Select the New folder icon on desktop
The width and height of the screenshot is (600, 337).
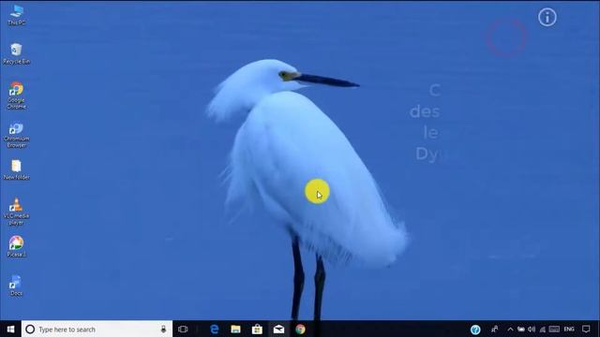(16, 169)
